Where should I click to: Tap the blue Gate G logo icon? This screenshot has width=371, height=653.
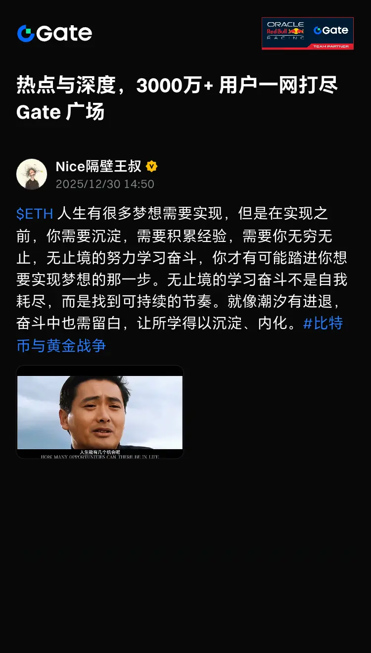tap(26, 33)
